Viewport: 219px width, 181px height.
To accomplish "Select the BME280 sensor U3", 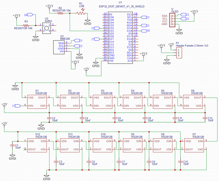I will pos(58,47).
